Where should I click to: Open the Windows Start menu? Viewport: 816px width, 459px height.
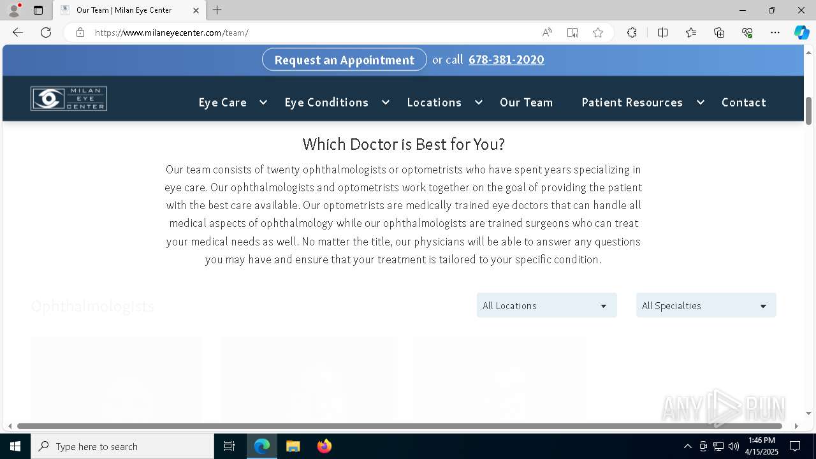(15, 446)
